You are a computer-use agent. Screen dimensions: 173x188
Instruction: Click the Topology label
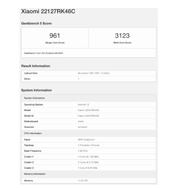tap(29, 145)
